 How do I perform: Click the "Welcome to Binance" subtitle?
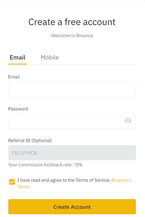tap(72, 36)
